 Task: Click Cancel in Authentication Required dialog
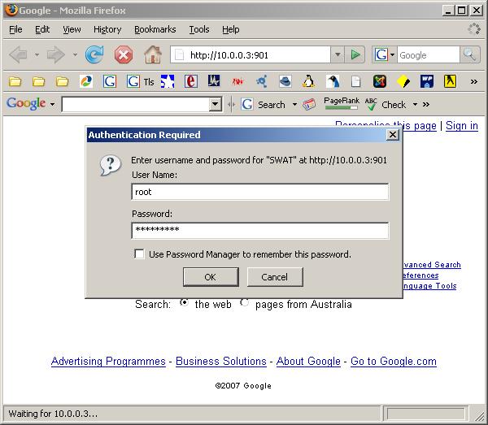tap(275, 277)
